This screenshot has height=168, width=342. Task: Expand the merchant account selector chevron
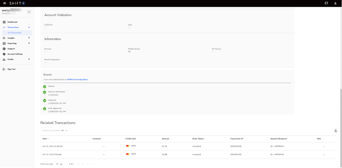point(29,12)
